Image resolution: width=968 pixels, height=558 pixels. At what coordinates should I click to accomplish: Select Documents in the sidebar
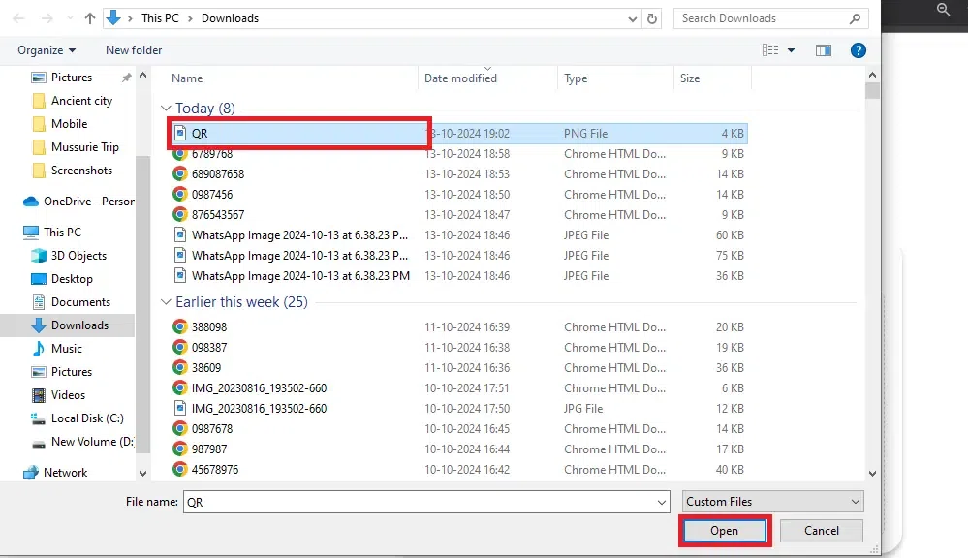click(80, 302)
